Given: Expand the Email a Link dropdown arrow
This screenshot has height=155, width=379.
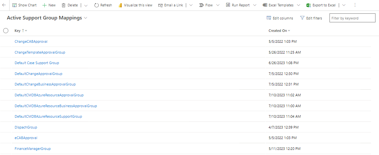Looking at the screenshot, I should coord(191,5).
